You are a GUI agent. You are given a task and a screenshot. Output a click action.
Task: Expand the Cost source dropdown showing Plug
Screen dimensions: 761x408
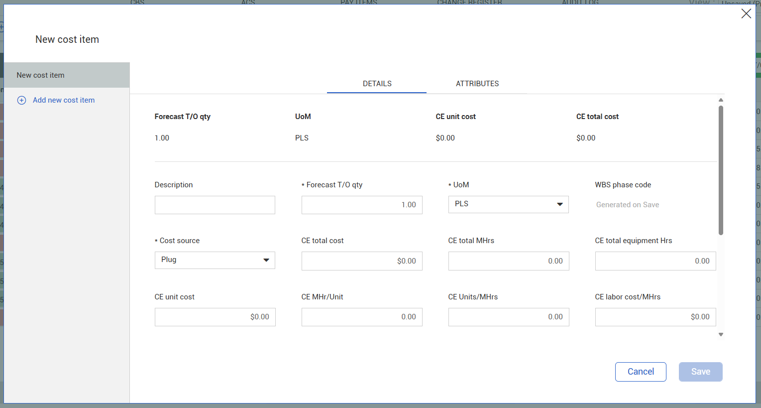[x=215, y=260]
